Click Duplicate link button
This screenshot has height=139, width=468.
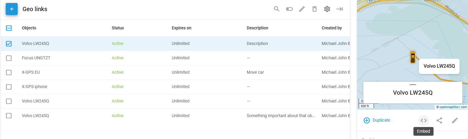[377, 120]
